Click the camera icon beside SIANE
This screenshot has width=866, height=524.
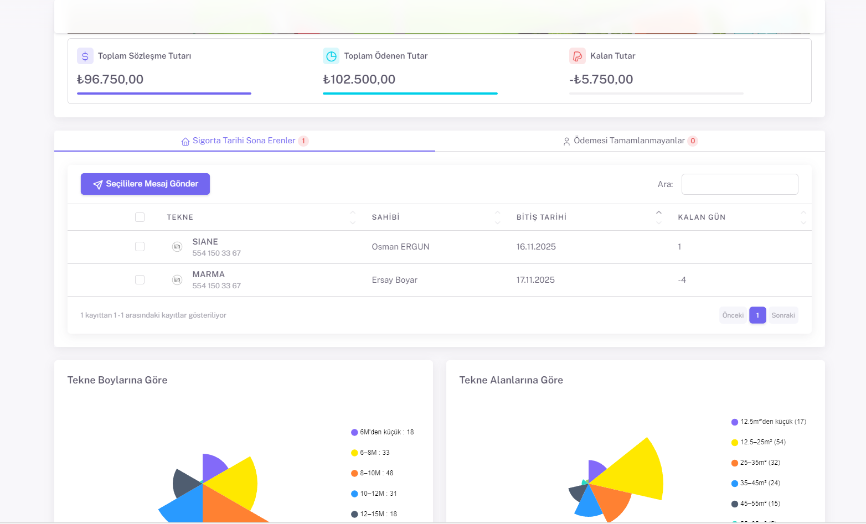coord(177,247)
